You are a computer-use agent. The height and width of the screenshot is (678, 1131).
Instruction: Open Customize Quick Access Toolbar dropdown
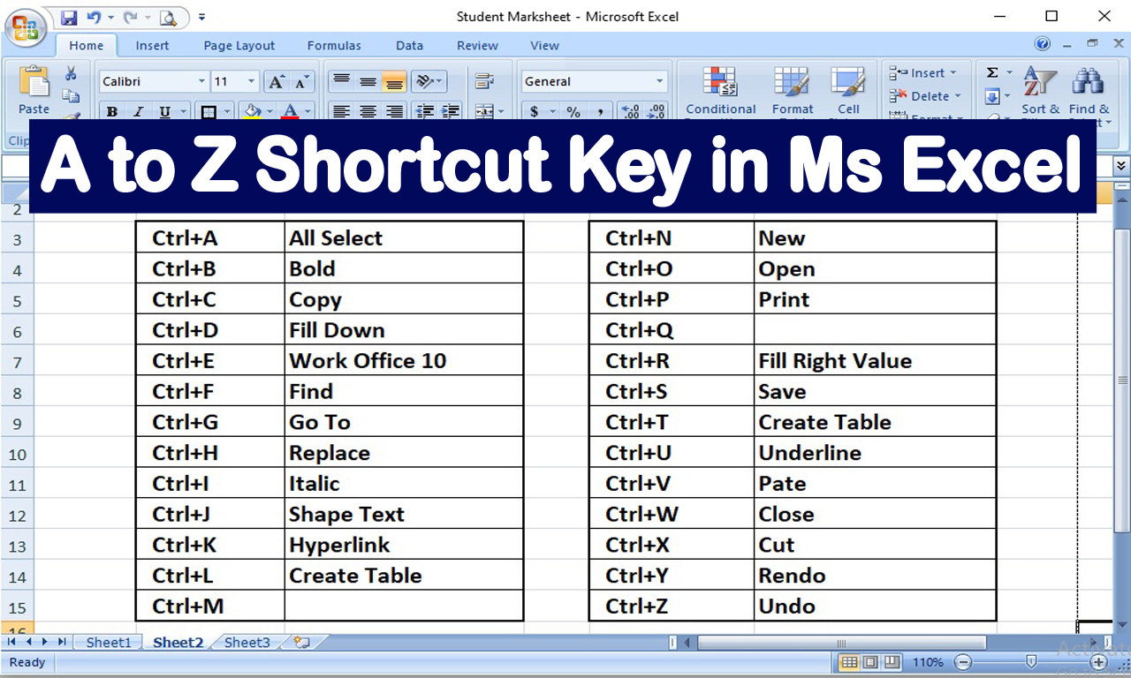[202, 17]
